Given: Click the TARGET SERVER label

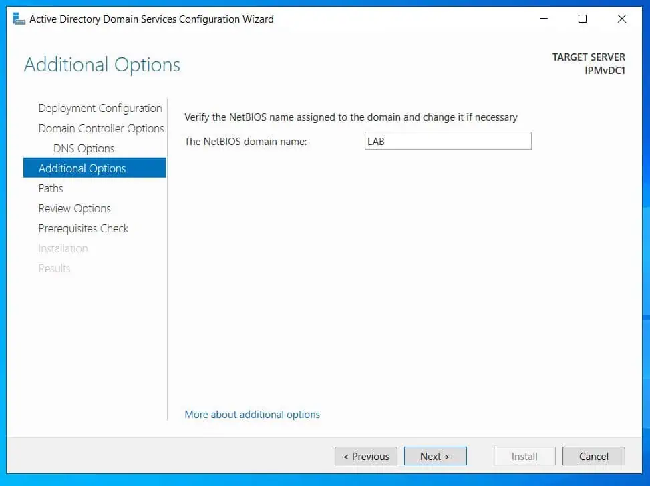Looking at the screenshot, I should coord(589,57).
